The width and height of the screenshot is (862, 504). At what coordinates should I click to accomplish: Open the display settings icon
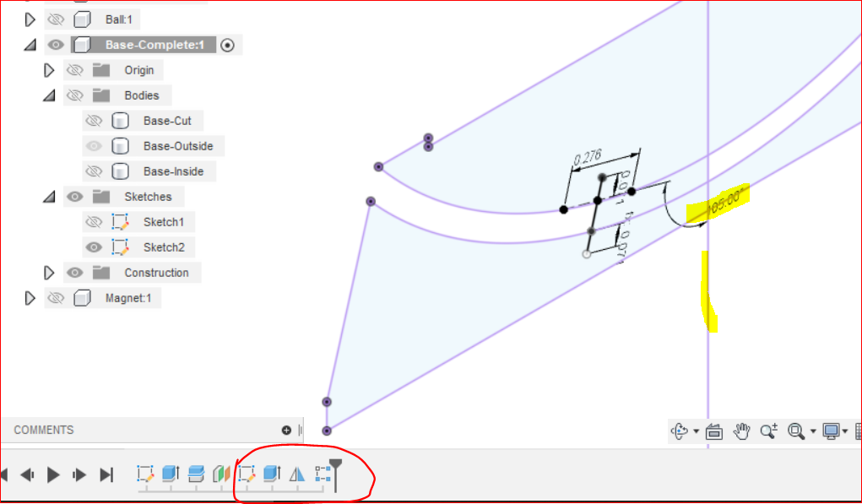pos(830,431)
